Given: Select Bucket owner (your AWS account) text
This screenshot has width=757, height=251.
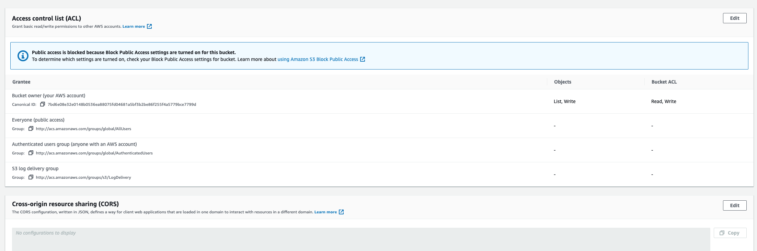Looking at the screenshot, I should (x=48, y=96).
